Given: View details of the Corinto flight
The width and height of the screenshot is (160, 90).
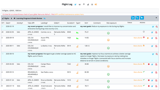Looking at the screenshot, I should (x=156, y=32).
